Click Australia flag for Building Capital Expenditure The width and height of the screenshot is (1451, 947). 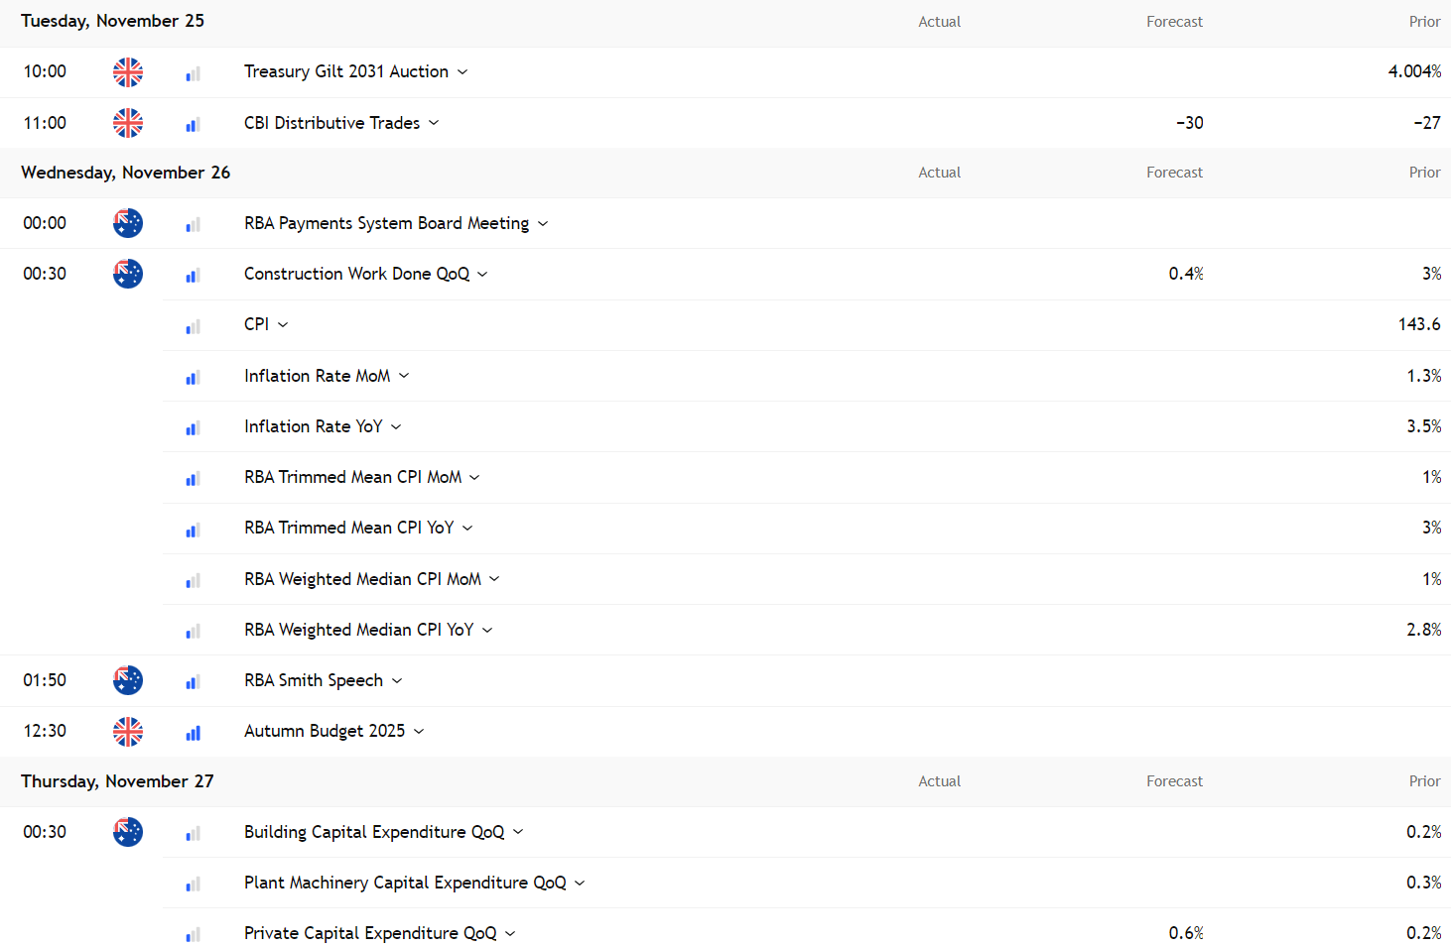[x=128, y=832]
